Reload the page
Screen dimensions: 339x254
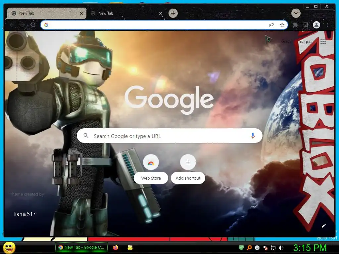(33, 25)
